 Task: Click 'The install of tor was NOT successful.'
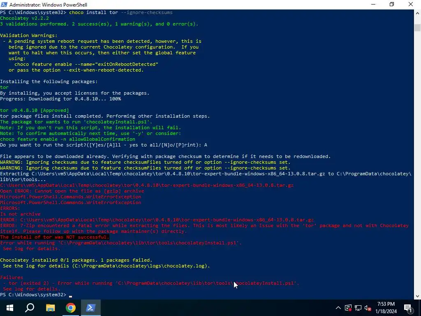point(55,237)
